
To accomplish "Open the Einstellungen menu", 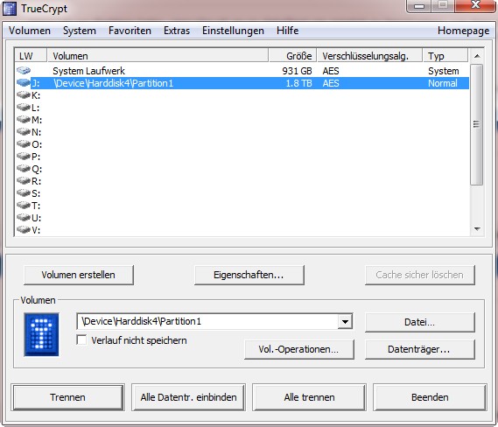I will point(233,31).
